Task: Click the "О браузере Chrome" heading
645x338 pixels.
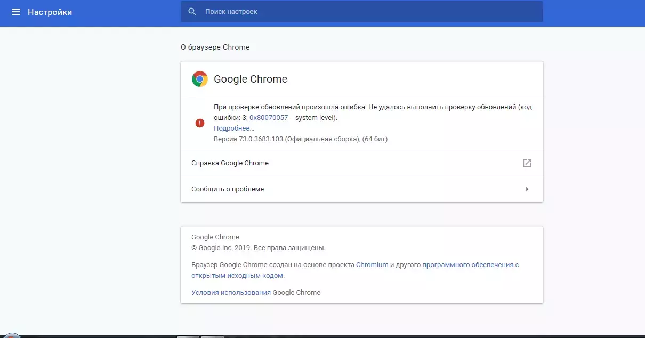Action: pyautogui.click(x=215, y=47)
